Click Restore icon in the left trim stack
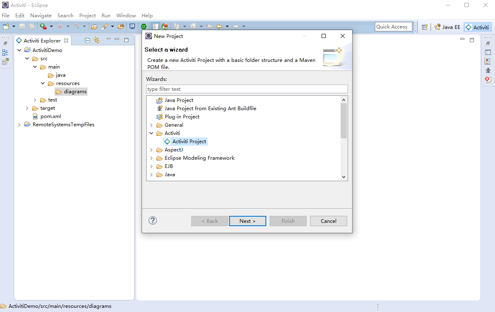Viewport: 495px width, 312px height. [x=5, y=43]
